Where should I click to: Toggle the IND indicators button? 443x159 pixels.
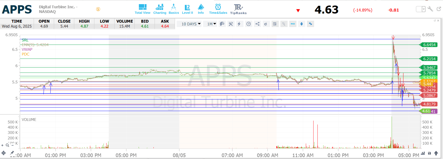click(x=293, y=24)
